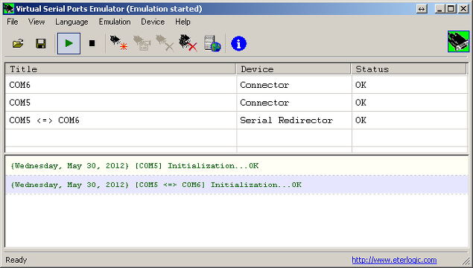
Task: Minimize the Virtual Serial Ports Emulator window
Action: pyautogui.click(x=440, y=9)
